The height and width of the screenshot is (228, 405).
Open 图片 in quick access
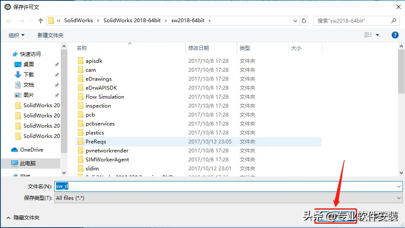click(x=29, y=95)
